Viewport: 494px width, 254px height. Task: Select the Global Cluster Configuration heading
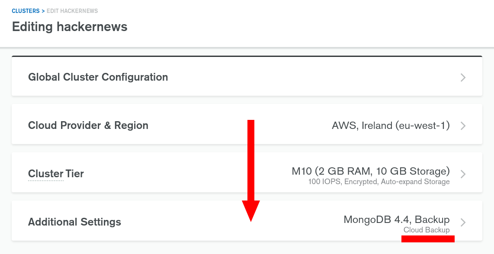(x=98, y=77)
